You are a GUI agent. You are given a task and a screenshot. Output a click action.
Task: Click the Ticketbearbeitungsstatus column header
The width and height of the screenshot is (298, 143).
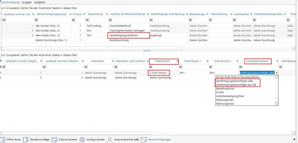(x=268, y=14)
